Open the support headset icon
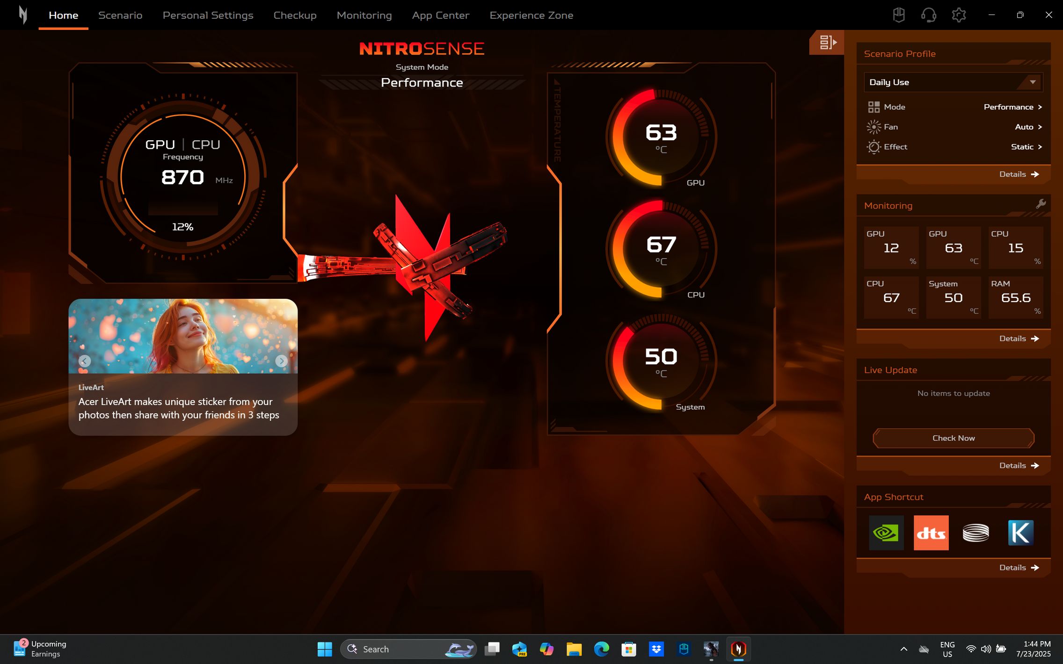 [928, 15]
